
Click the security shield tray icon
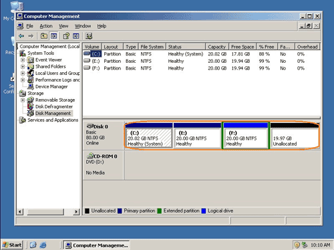click(x=297, y=245)
